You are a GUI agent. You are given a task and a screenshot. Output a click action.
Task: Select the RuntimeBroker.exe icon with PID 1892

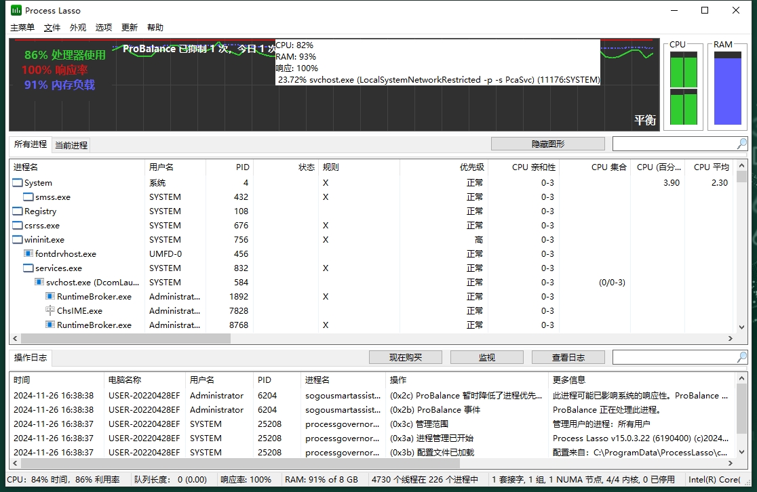coord(50,297)
